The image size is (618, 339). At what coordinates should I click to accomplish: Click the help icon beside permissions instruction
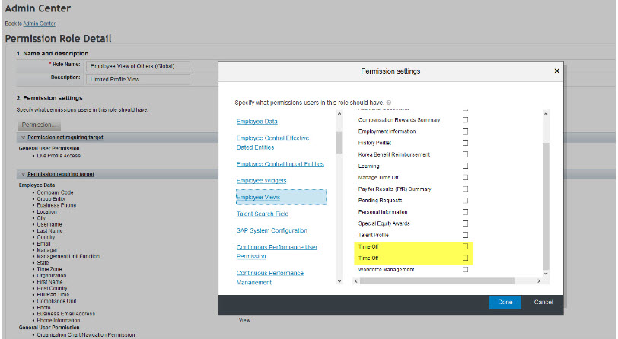(x=389, y=103)
